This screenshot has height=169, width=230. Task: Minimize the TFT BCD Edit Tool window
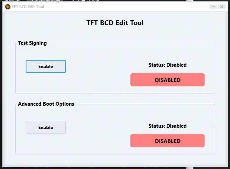point(213,7)
